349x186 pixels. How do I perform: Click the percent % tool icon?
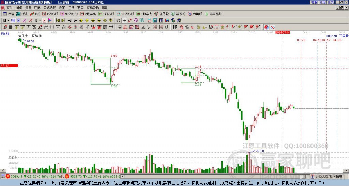[187, 27]
